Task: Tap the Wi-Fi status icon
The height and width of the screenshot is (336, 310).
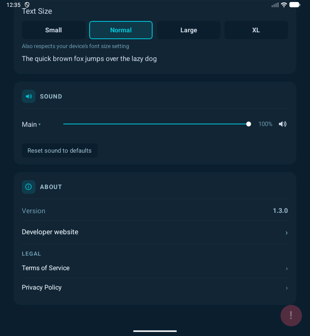Action: point(284,5)
